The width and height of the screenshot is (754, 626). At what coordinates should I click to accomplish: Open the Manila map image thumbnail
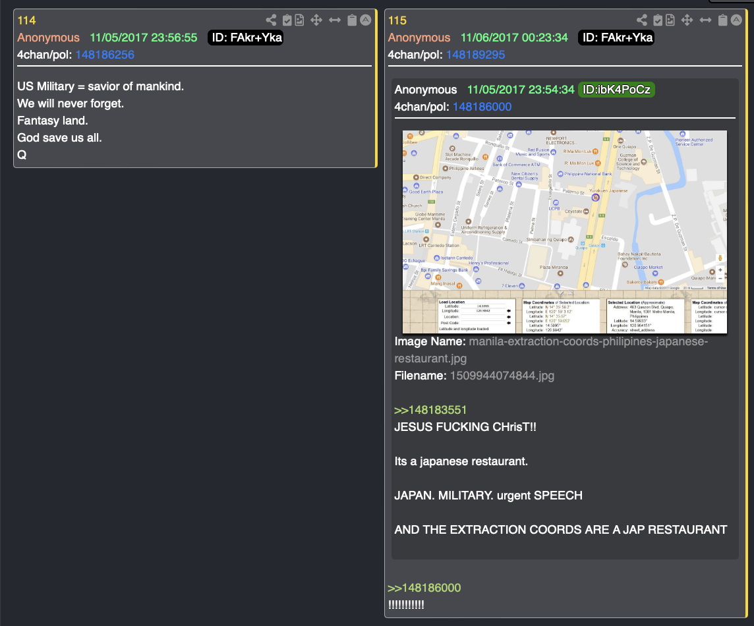click(565, 232)
